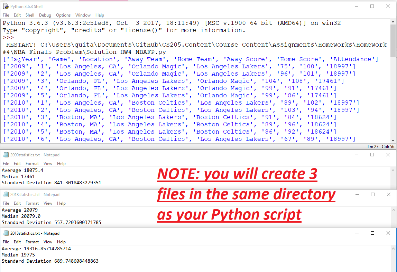Maximize the 2013statistics.txt Notepad window
The image size is (397, 272).
[372, 233]
